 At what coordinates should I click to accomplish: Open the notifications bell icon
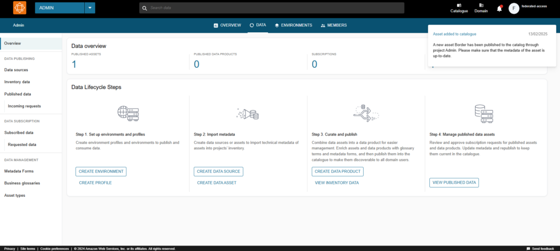pos(499,9)
